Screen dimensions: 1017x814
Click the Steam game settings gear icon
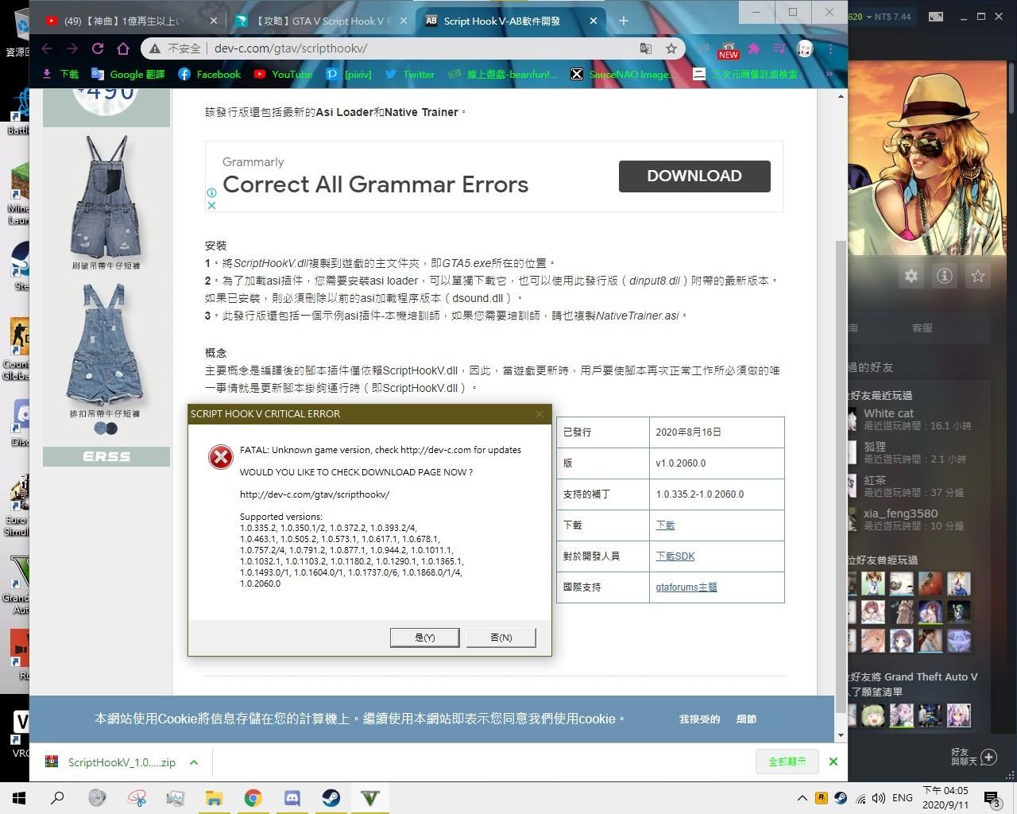click(911, 276)
